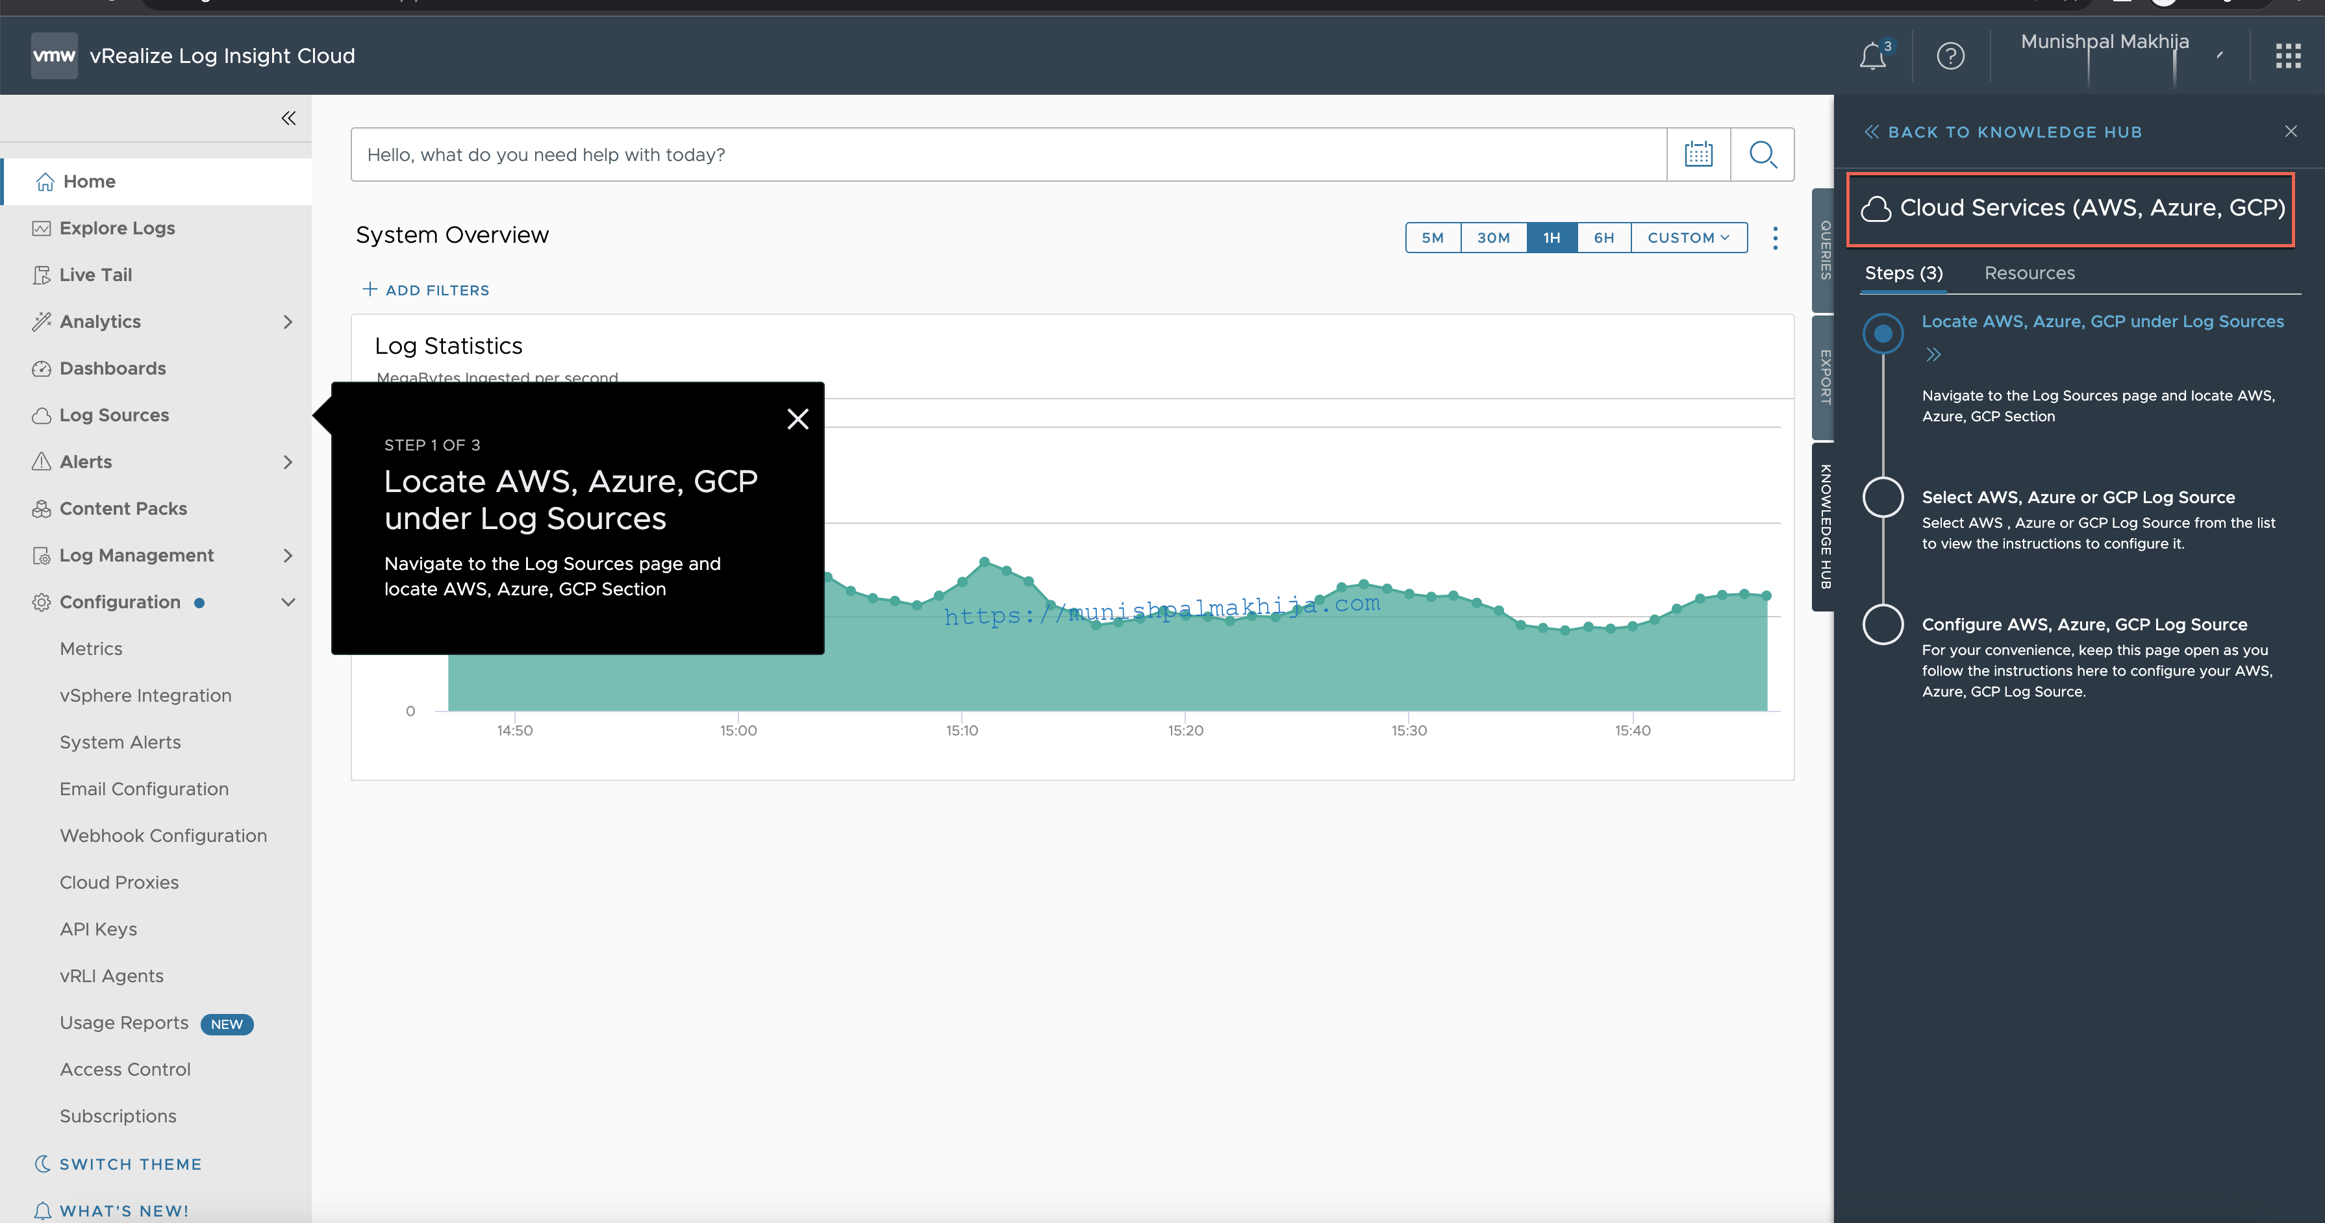The height and width of the screenshot is (1223, 2325).
Task: Click the Configuration gear icon
Action: 42,602
